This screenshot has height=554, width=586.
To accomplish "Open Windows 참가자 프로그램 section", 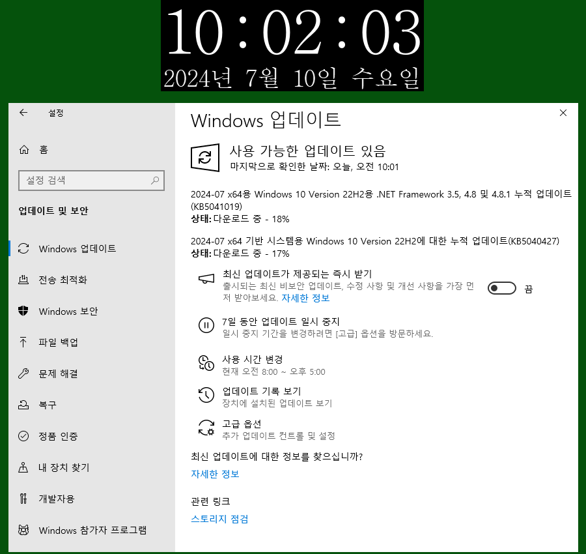I will tap(92, 530).
